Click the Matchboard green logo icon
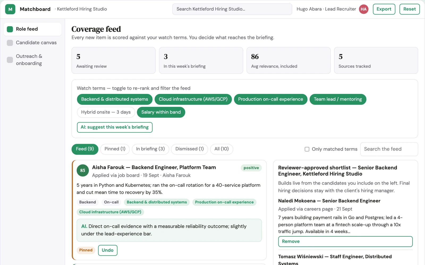The image size is (425, 265). [10, 9]
